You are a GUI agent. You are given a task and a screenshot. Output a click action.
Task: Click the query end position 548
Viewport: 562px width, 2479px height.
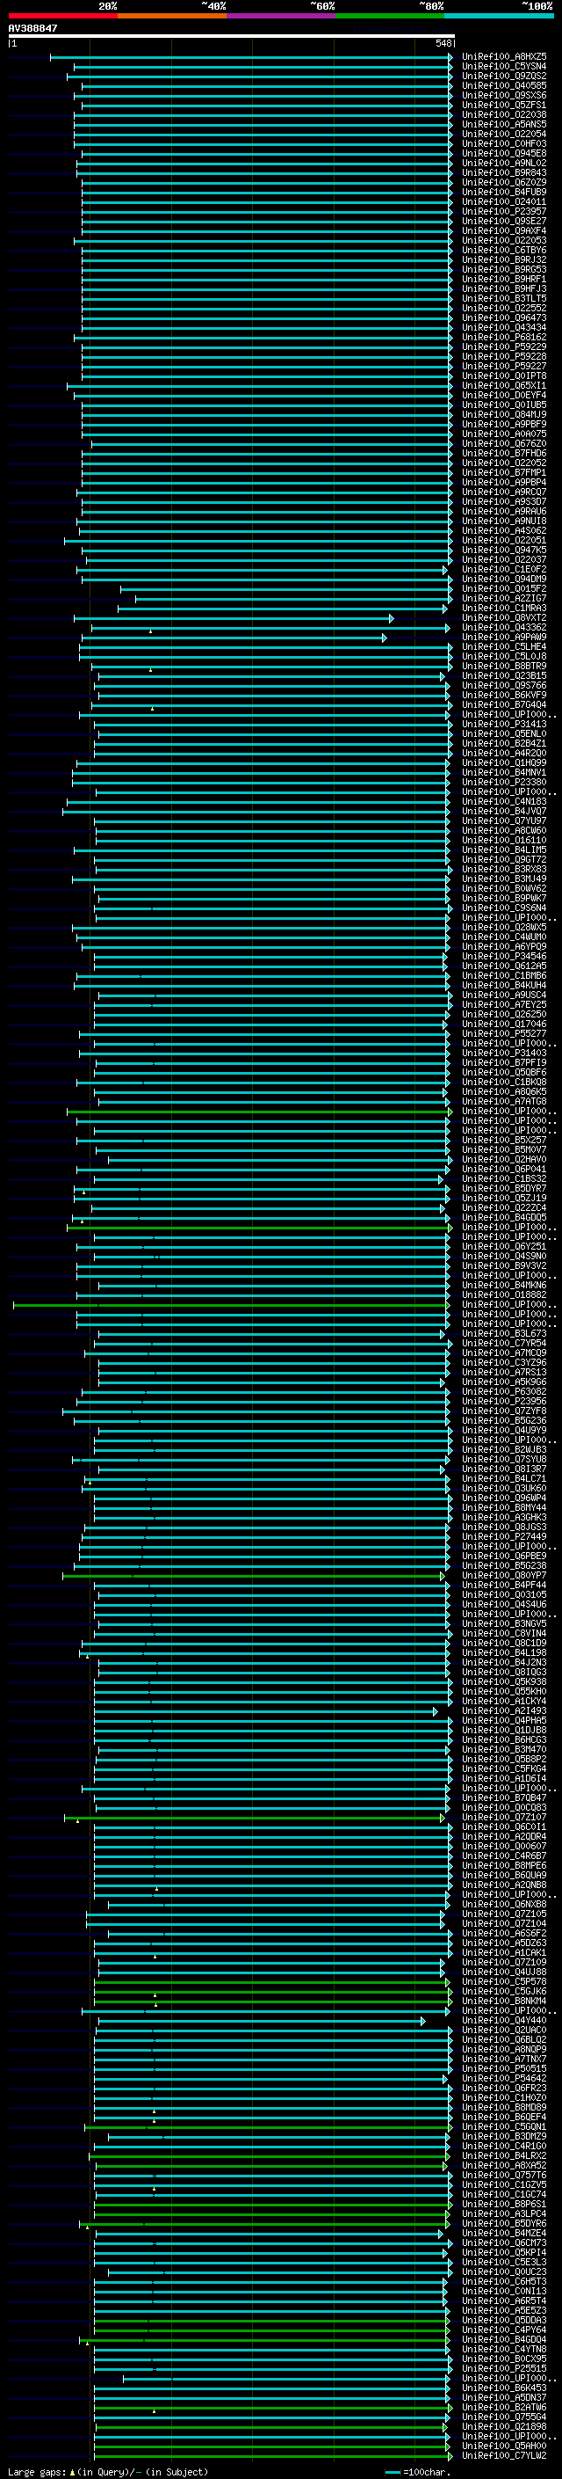443,43
